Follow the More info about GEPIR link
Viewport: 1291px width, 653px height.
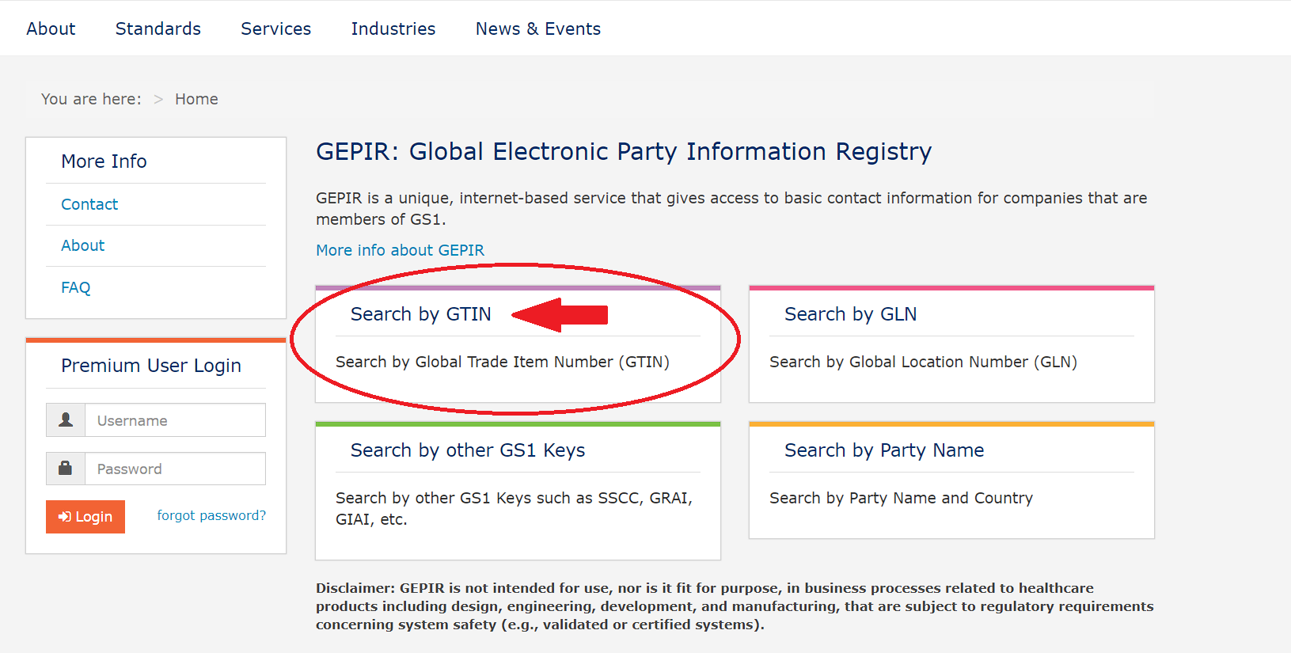400,250
